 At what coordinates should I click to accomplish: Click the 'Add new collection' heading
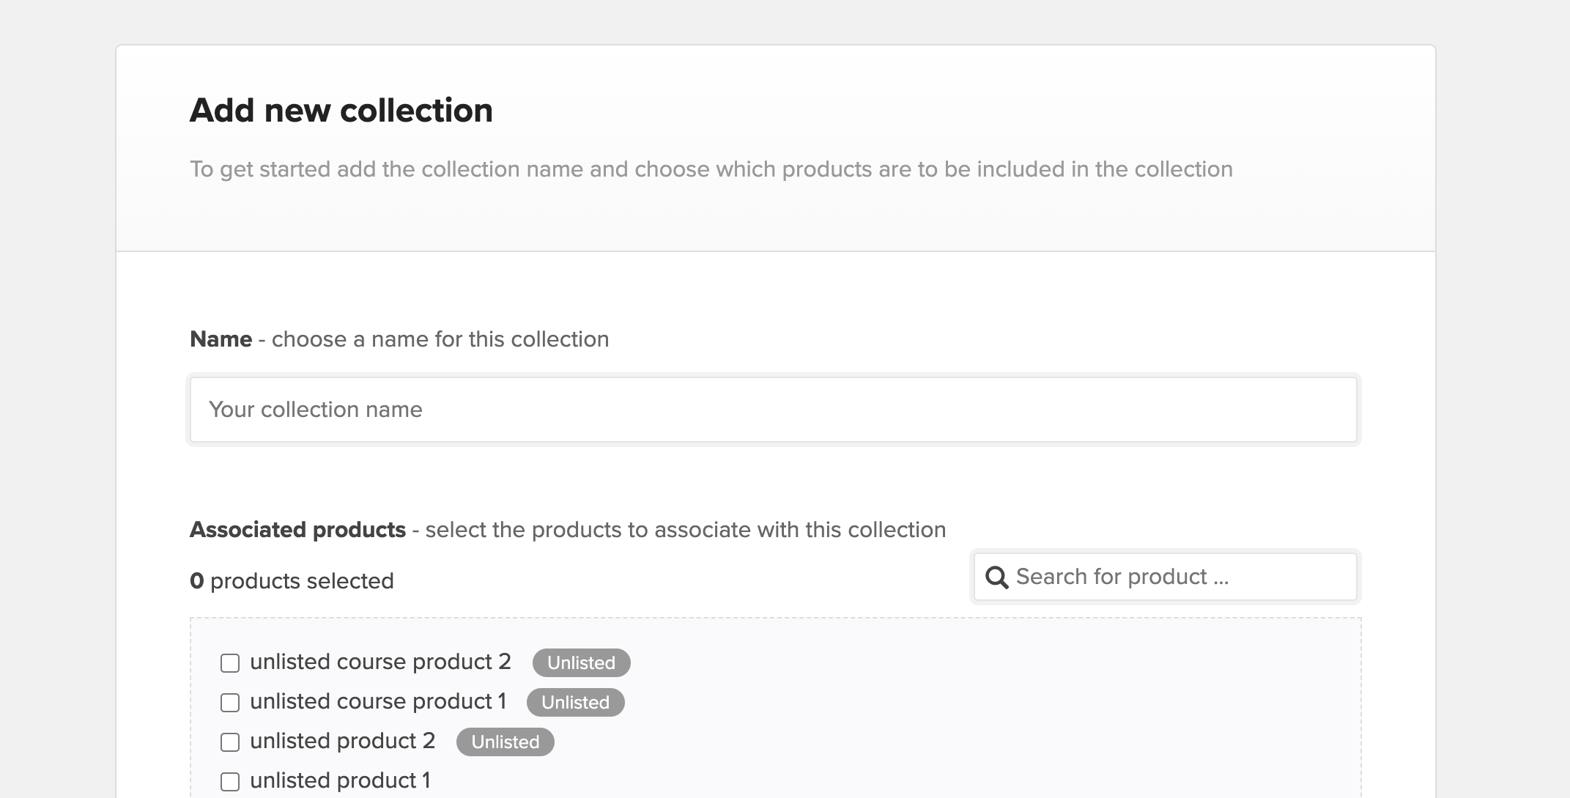point(341,111)
